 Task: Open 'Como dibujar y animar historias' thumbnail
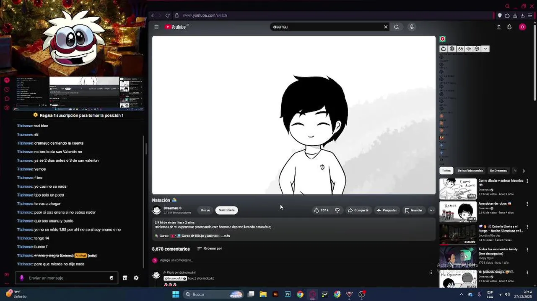458,189
